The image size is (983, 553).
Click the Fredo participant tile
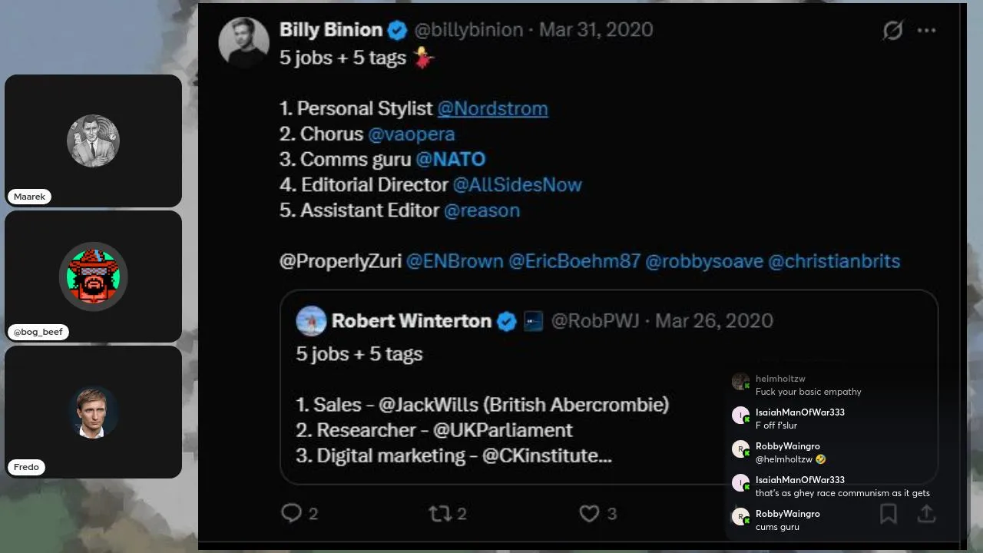(x=93, y=412)
